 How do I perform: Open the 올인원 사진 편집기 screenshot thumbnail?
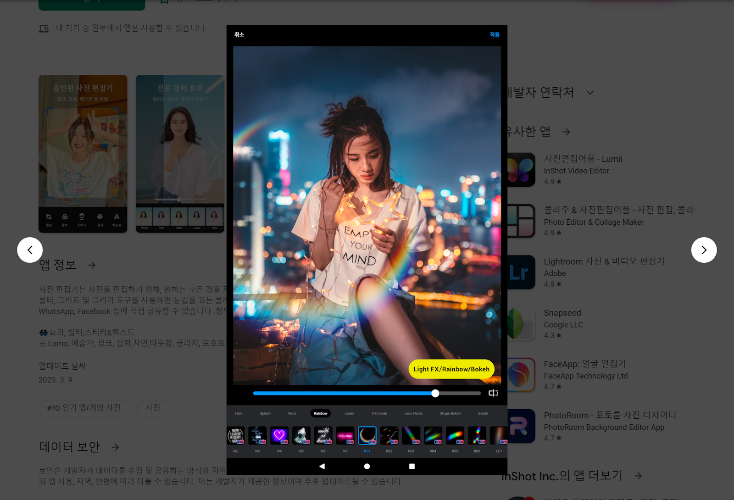(x=83, y=154)
